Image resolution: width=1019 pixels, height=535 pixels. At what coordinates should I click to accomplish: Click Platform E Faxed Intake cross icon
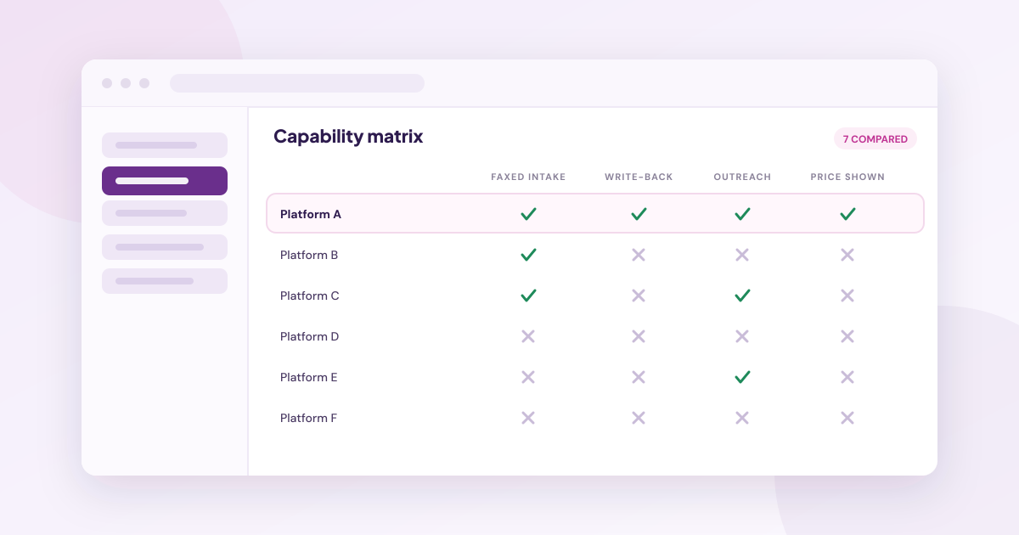[x=528, y=377]
